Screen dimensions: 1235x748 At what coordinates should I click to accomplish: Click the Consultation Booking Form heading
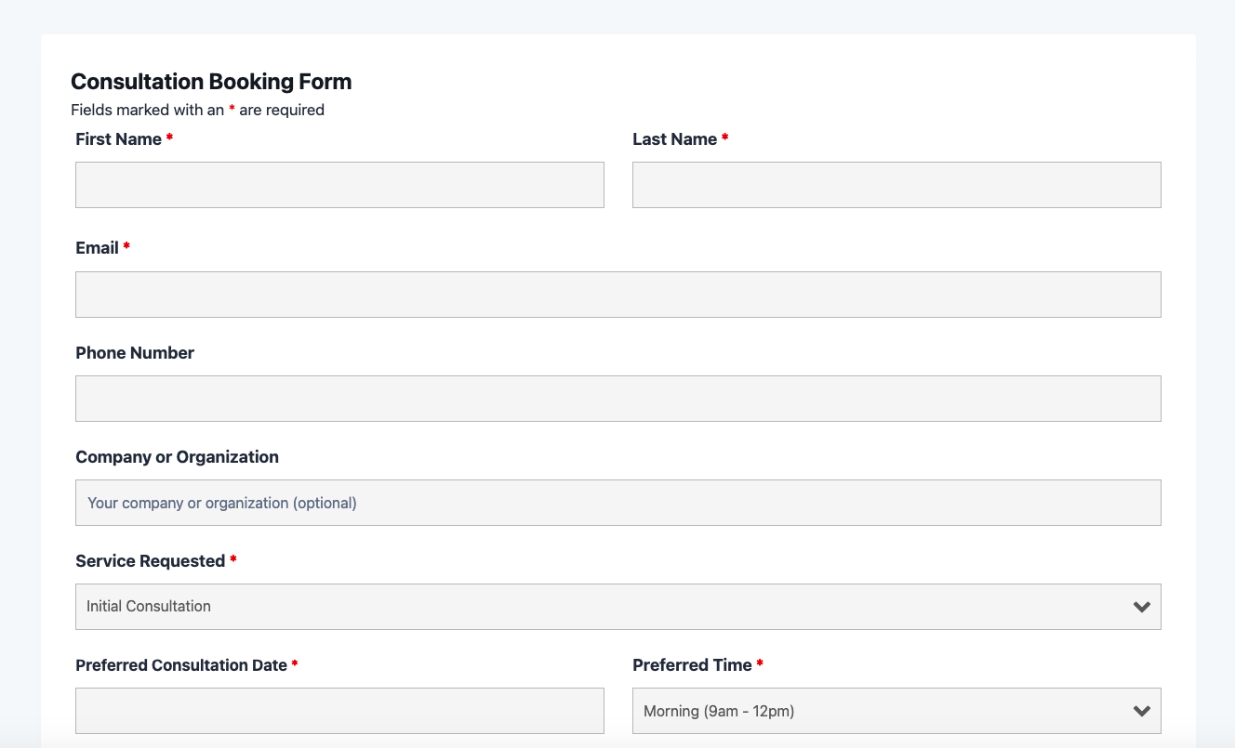pyautogui.click(x=211, y=82)
